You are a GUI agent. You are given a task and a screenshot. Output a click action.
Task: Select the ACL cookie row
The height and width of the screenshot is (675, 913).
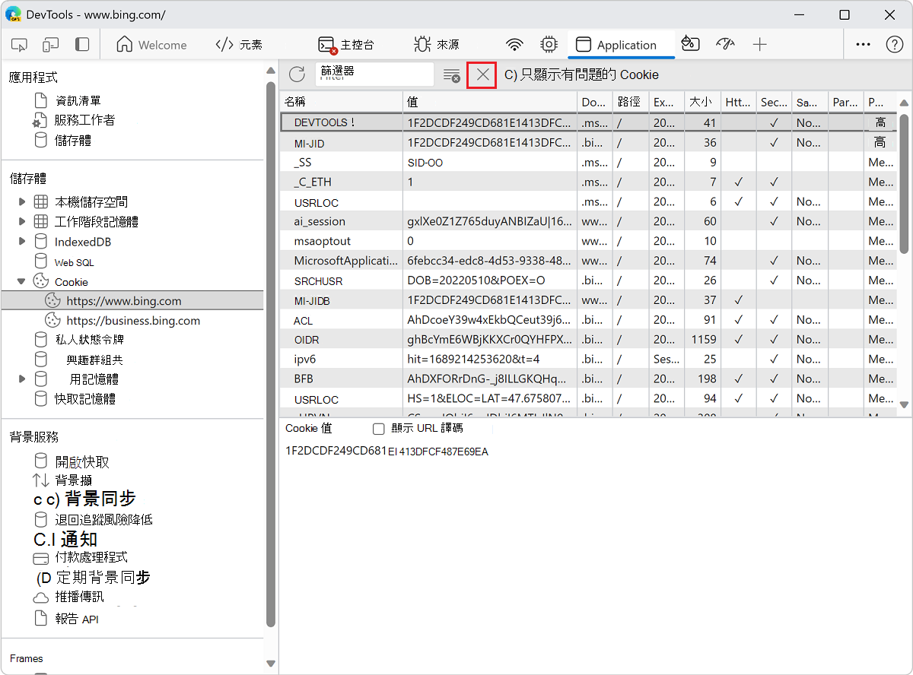[589, 320]
